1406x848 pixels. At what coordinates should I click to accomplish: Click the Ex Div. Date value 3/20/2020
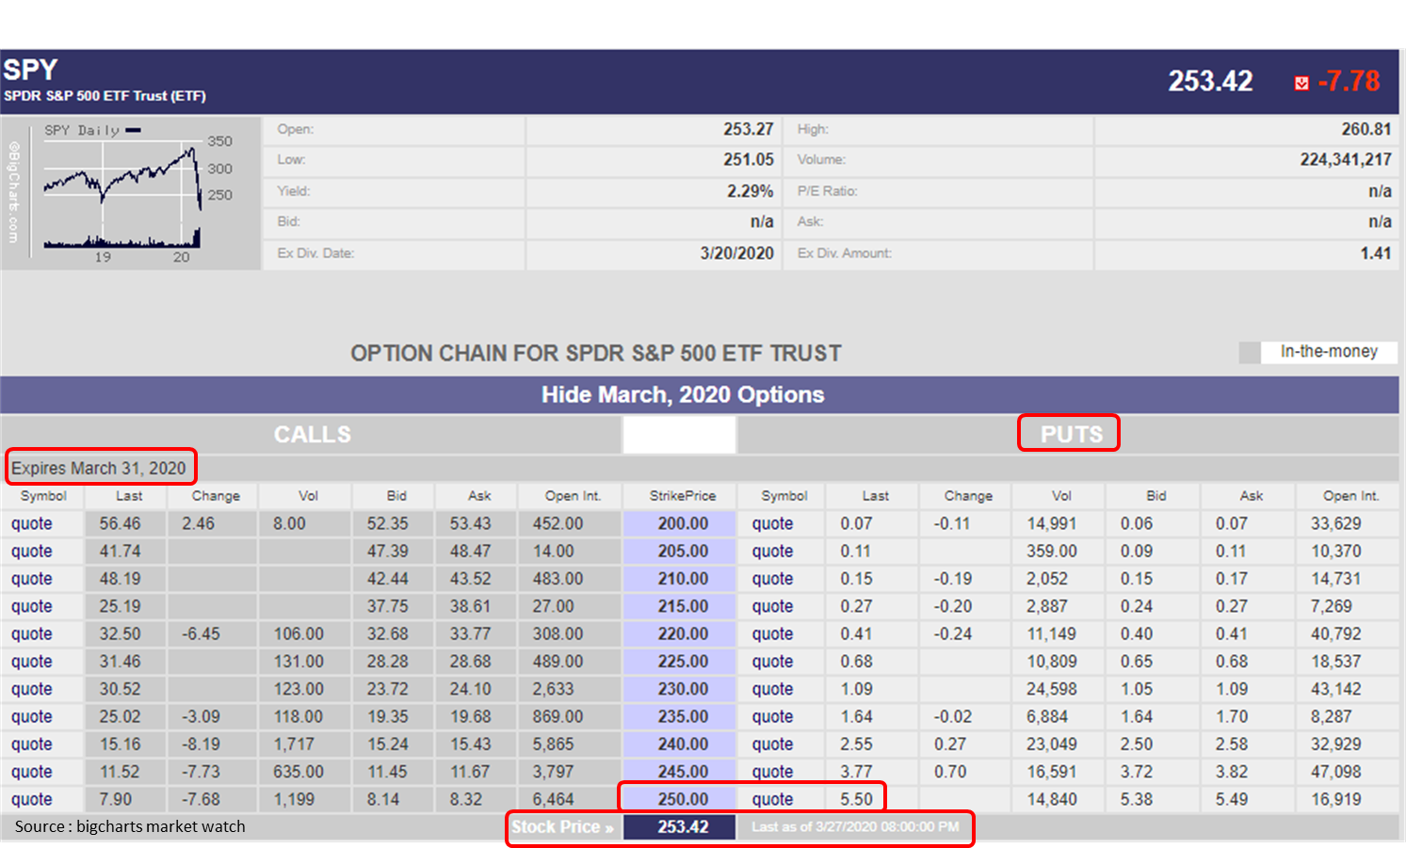tap(736, 253)
